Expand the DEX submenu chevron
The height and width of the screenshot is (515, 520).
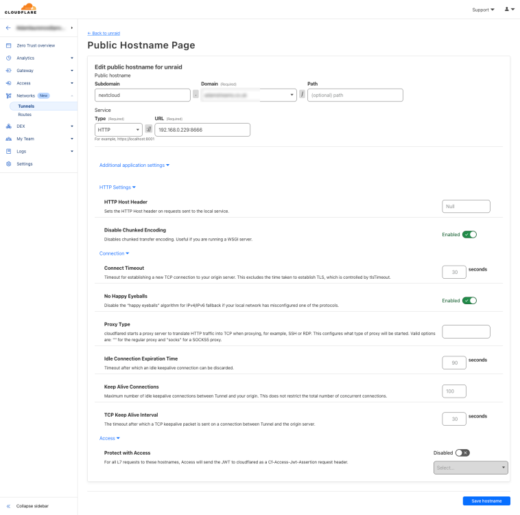[x=72, y=126]
